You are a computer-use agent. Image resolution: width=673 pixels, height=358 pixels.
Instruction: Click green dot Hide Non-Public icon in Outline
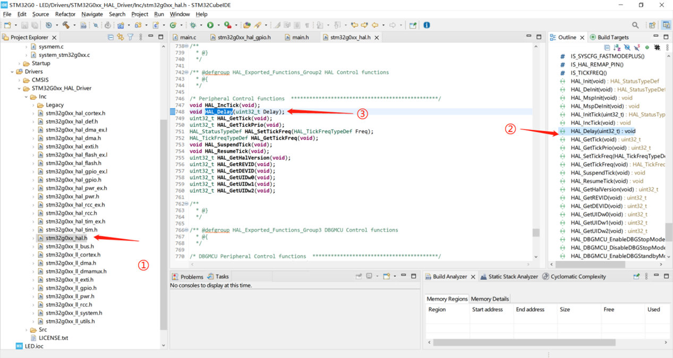click(x=647, y=47)
